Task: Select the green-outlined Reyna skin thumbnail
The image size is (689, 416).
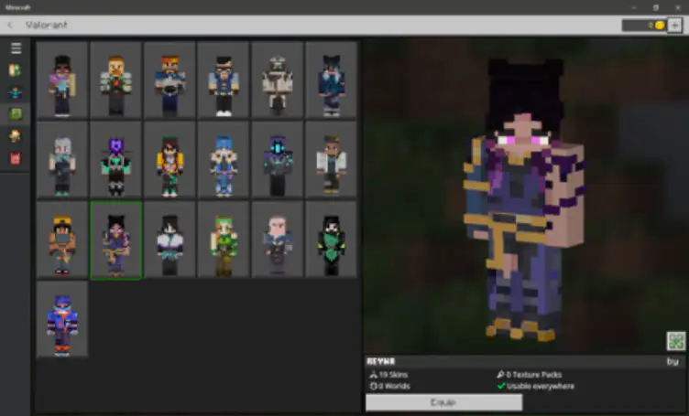Action: [116, 240]
